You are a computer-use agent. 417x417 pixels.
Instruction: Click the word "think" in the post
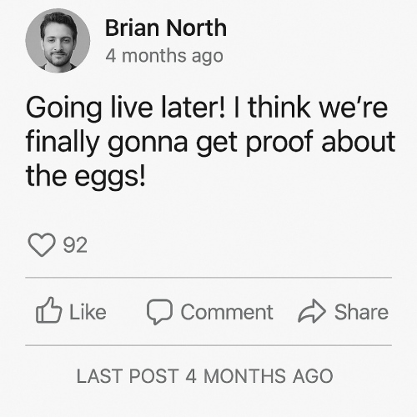coord(279,107)
